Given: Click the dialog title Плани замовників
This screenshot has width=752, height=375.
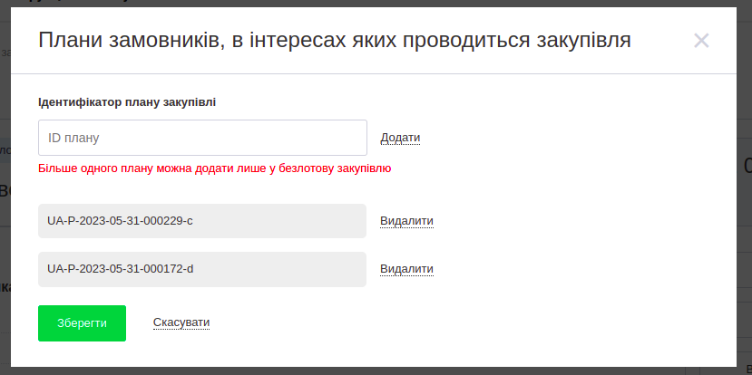Looking at the screenshot, I should click(334, 40).
